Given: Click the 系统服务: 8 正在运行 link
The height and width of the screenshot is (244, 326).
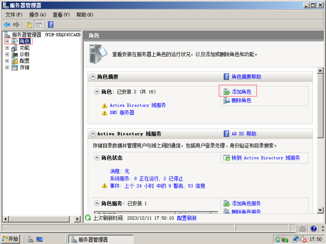Looking at the screenshot, I should tap(146, 179).
